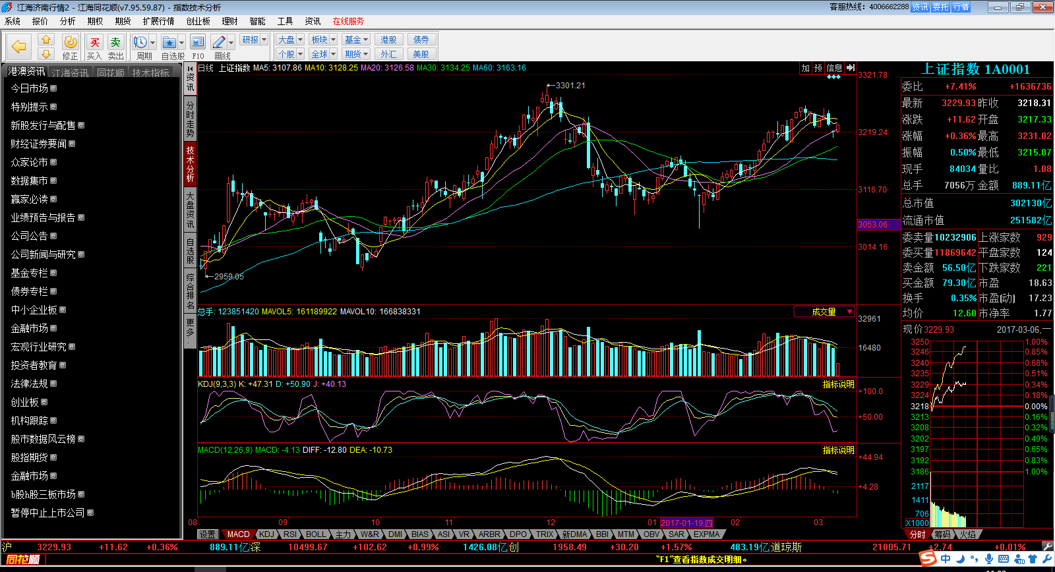Click the 修正 refresh icon
Viewport: 1055px width, 572px height.
[70, 43]
